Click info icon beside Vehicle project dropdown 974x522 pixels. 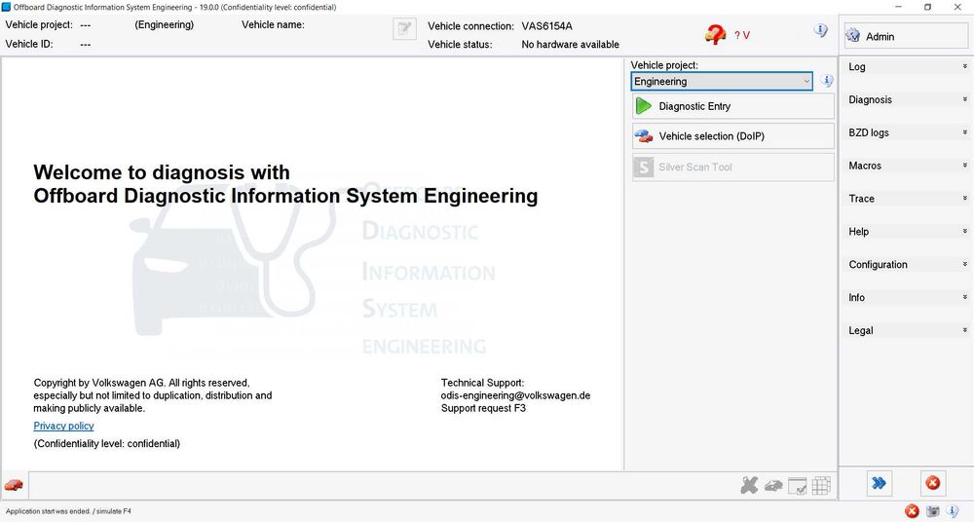point(826,80)
